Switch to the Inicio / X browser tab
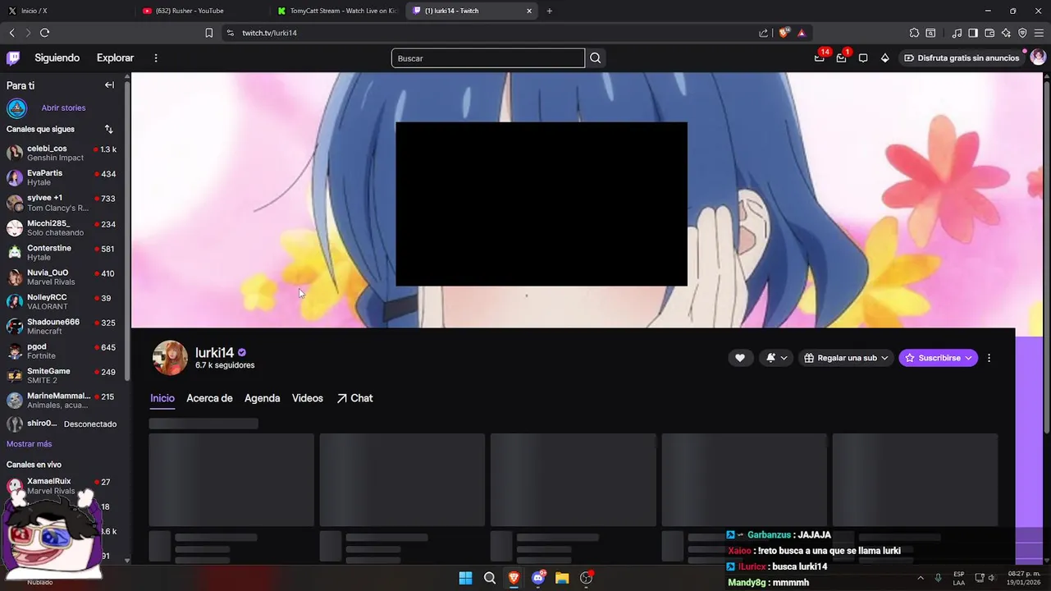1051x591 pixels. click(x=67, y=11)
